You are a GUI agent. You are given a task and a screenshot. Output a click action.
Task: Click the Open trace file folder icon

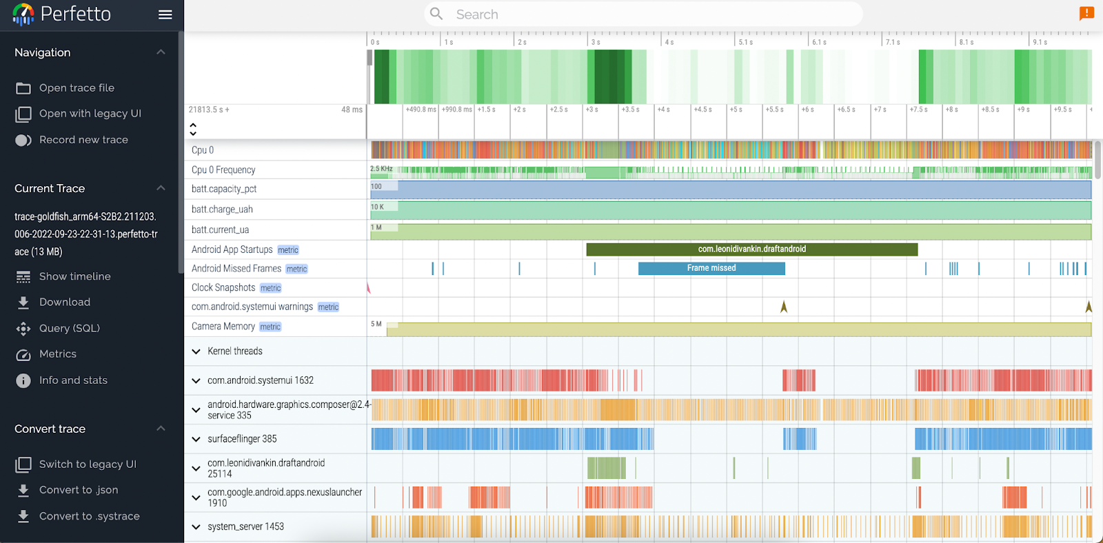tap(23, 88)
